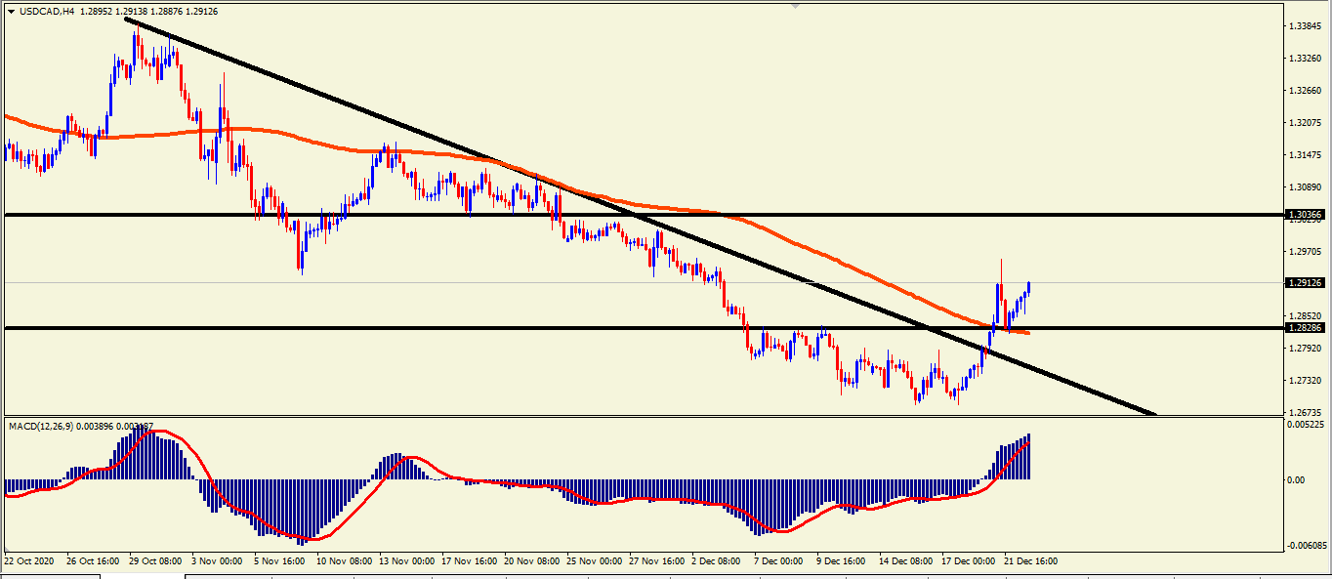Click the 26 Oct 16:00 time label
Image resolution: width=1332 pixels, height=579 pixels.
tap(93, 561)
